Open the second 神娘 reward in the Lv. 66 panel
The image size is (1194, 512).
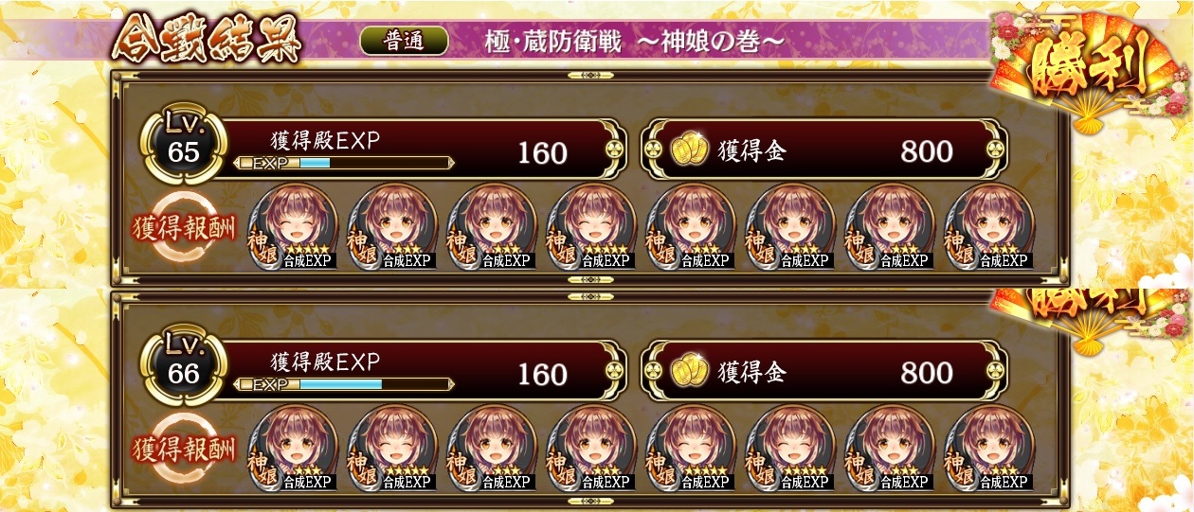392,449
